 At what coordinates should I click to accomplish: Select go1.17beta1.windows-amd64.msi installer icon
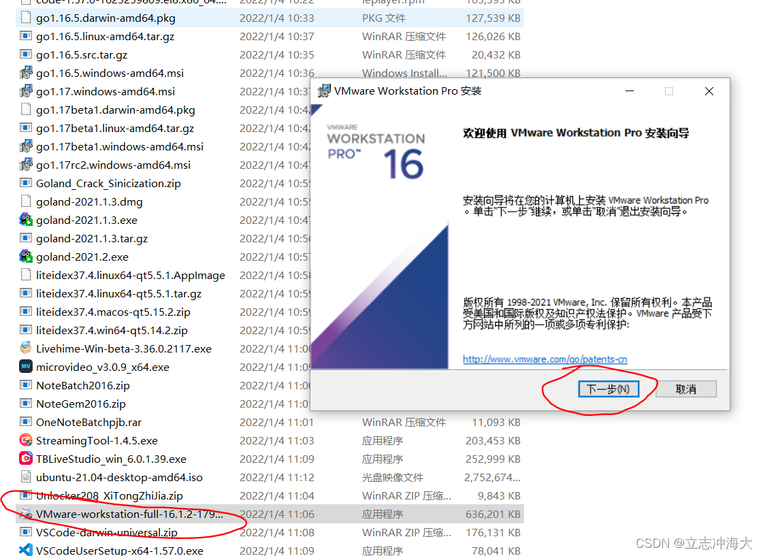click(26, 146)
